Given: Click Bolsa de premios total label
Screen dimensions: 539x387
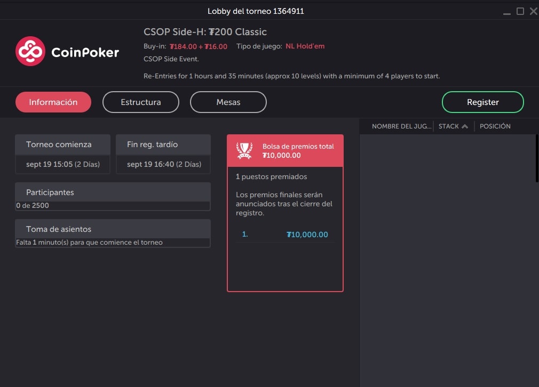Looking at the screenshot, I should pyautogui.click(x=298, y=146).
